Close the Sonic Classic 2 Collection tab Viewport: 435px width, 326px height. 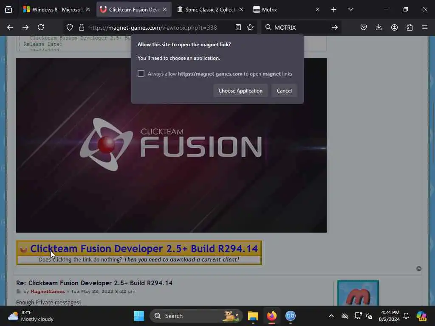click(241, 9)
